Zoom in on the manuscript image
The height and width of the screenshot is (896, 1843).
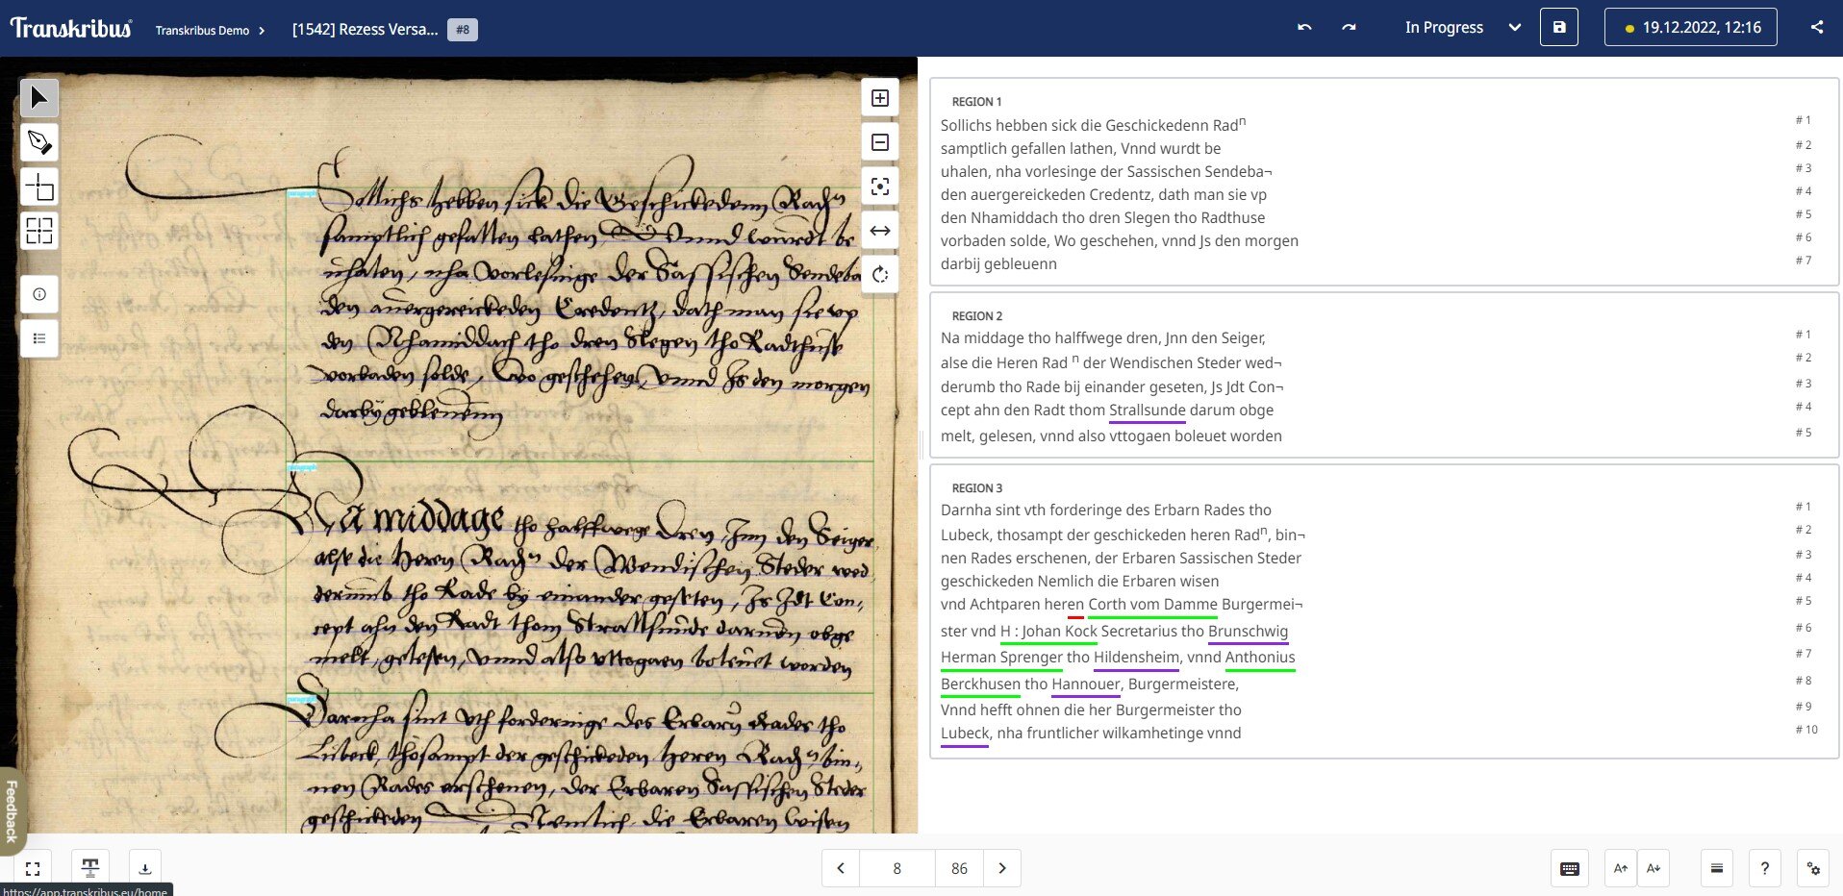tap(878, 96)
